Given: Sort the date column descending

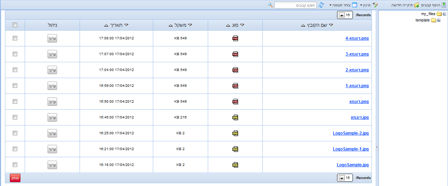Looking at the screenshot, I should 126,25.
